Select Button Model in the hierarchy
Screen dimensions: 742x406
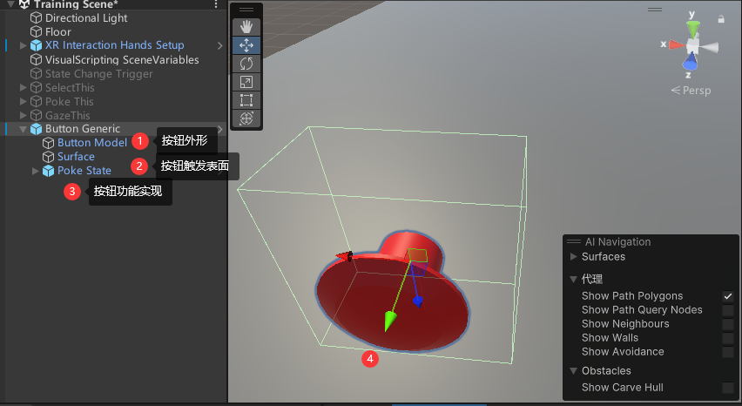pos(91,143)
